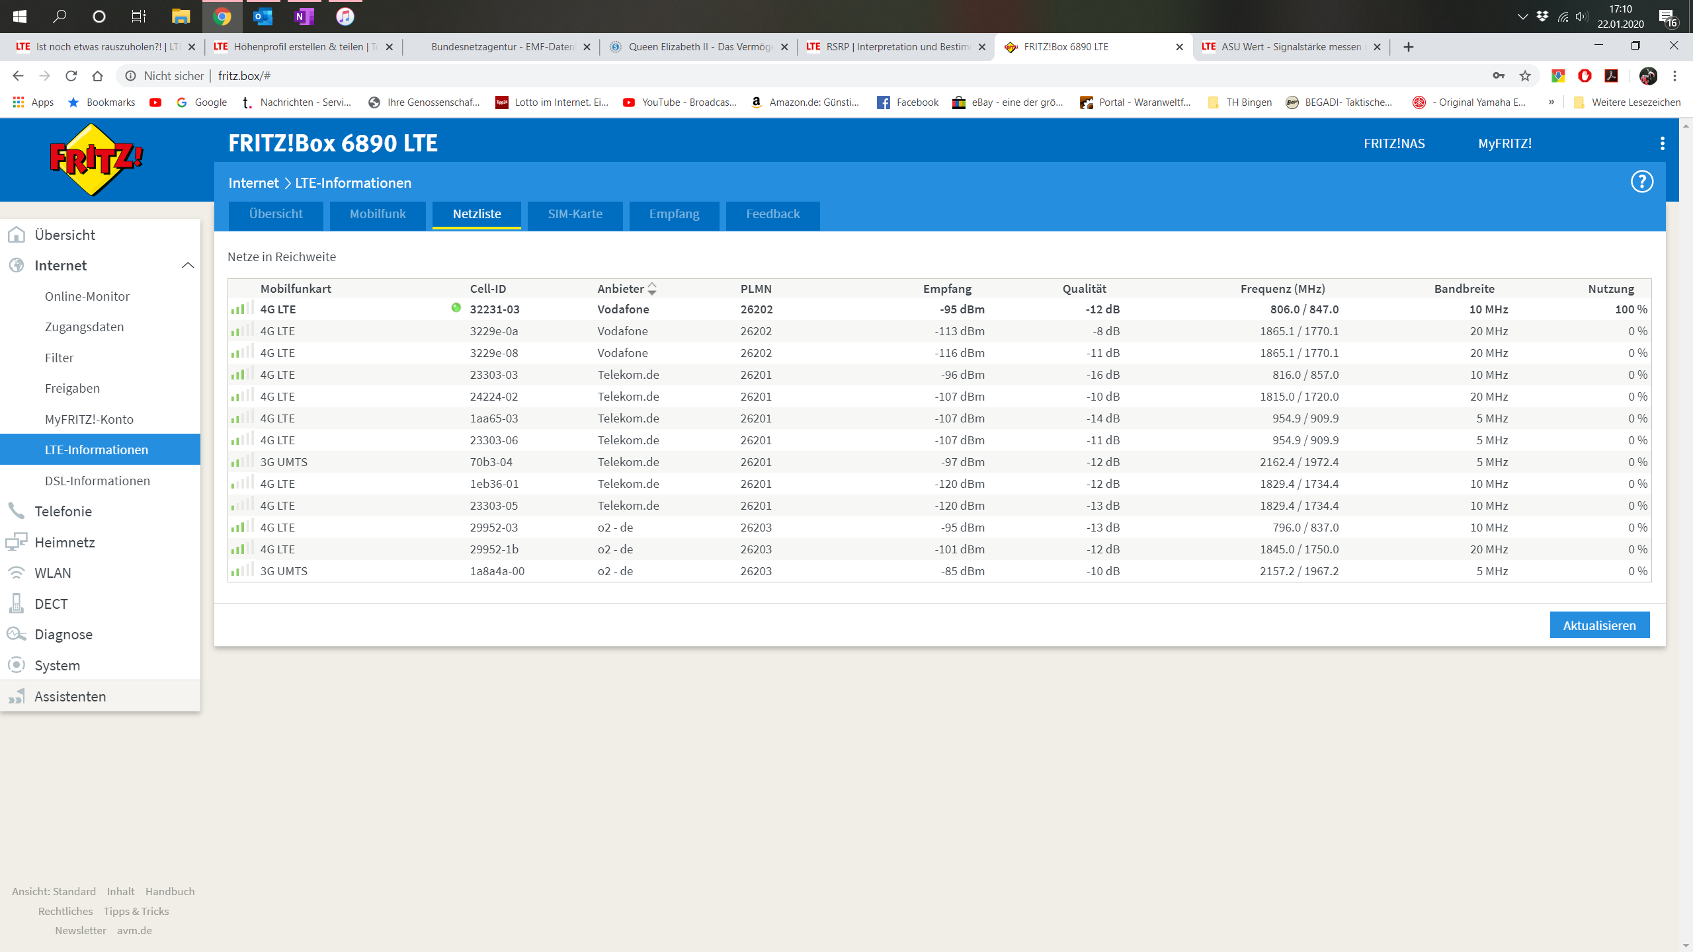Collapse the Internet sidebar section
The width and height of the screenshot is (1693, 952).
pos(188,265)
